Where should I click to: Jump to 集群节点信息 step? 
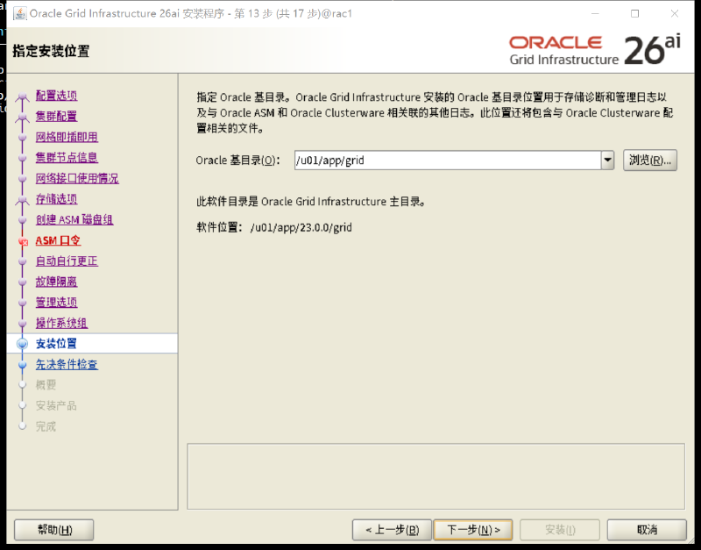(67, 158)
